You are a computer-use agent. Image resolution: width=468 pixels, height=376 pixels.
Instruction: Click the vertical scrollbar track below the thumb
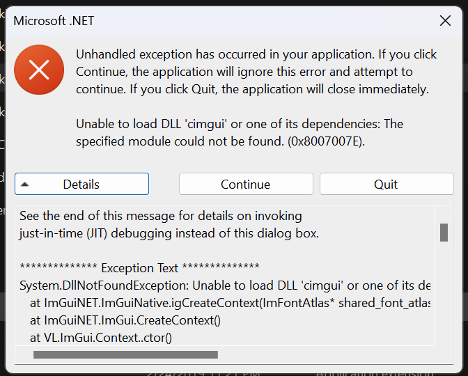pos(444,292)
